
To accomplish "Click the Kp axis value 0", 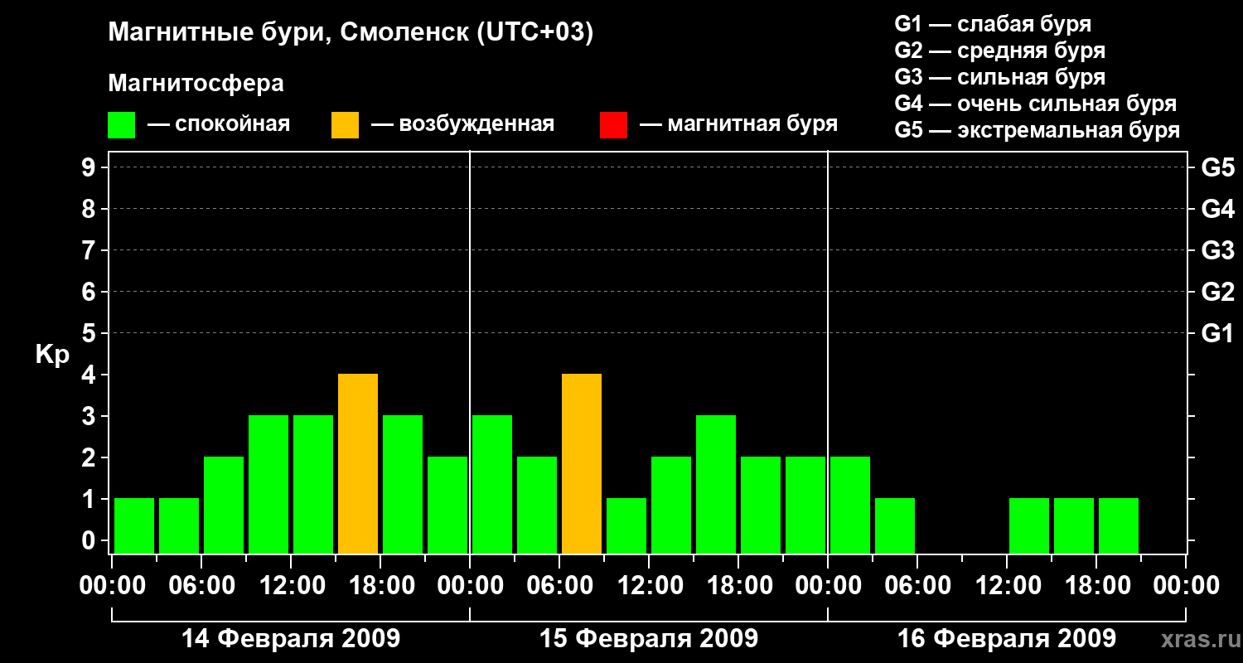I will pos(90,540).
